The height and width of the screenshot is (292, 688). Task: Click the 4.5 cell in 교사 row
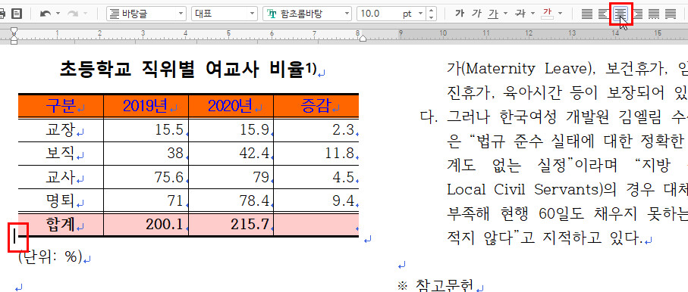tap(316, 177)
